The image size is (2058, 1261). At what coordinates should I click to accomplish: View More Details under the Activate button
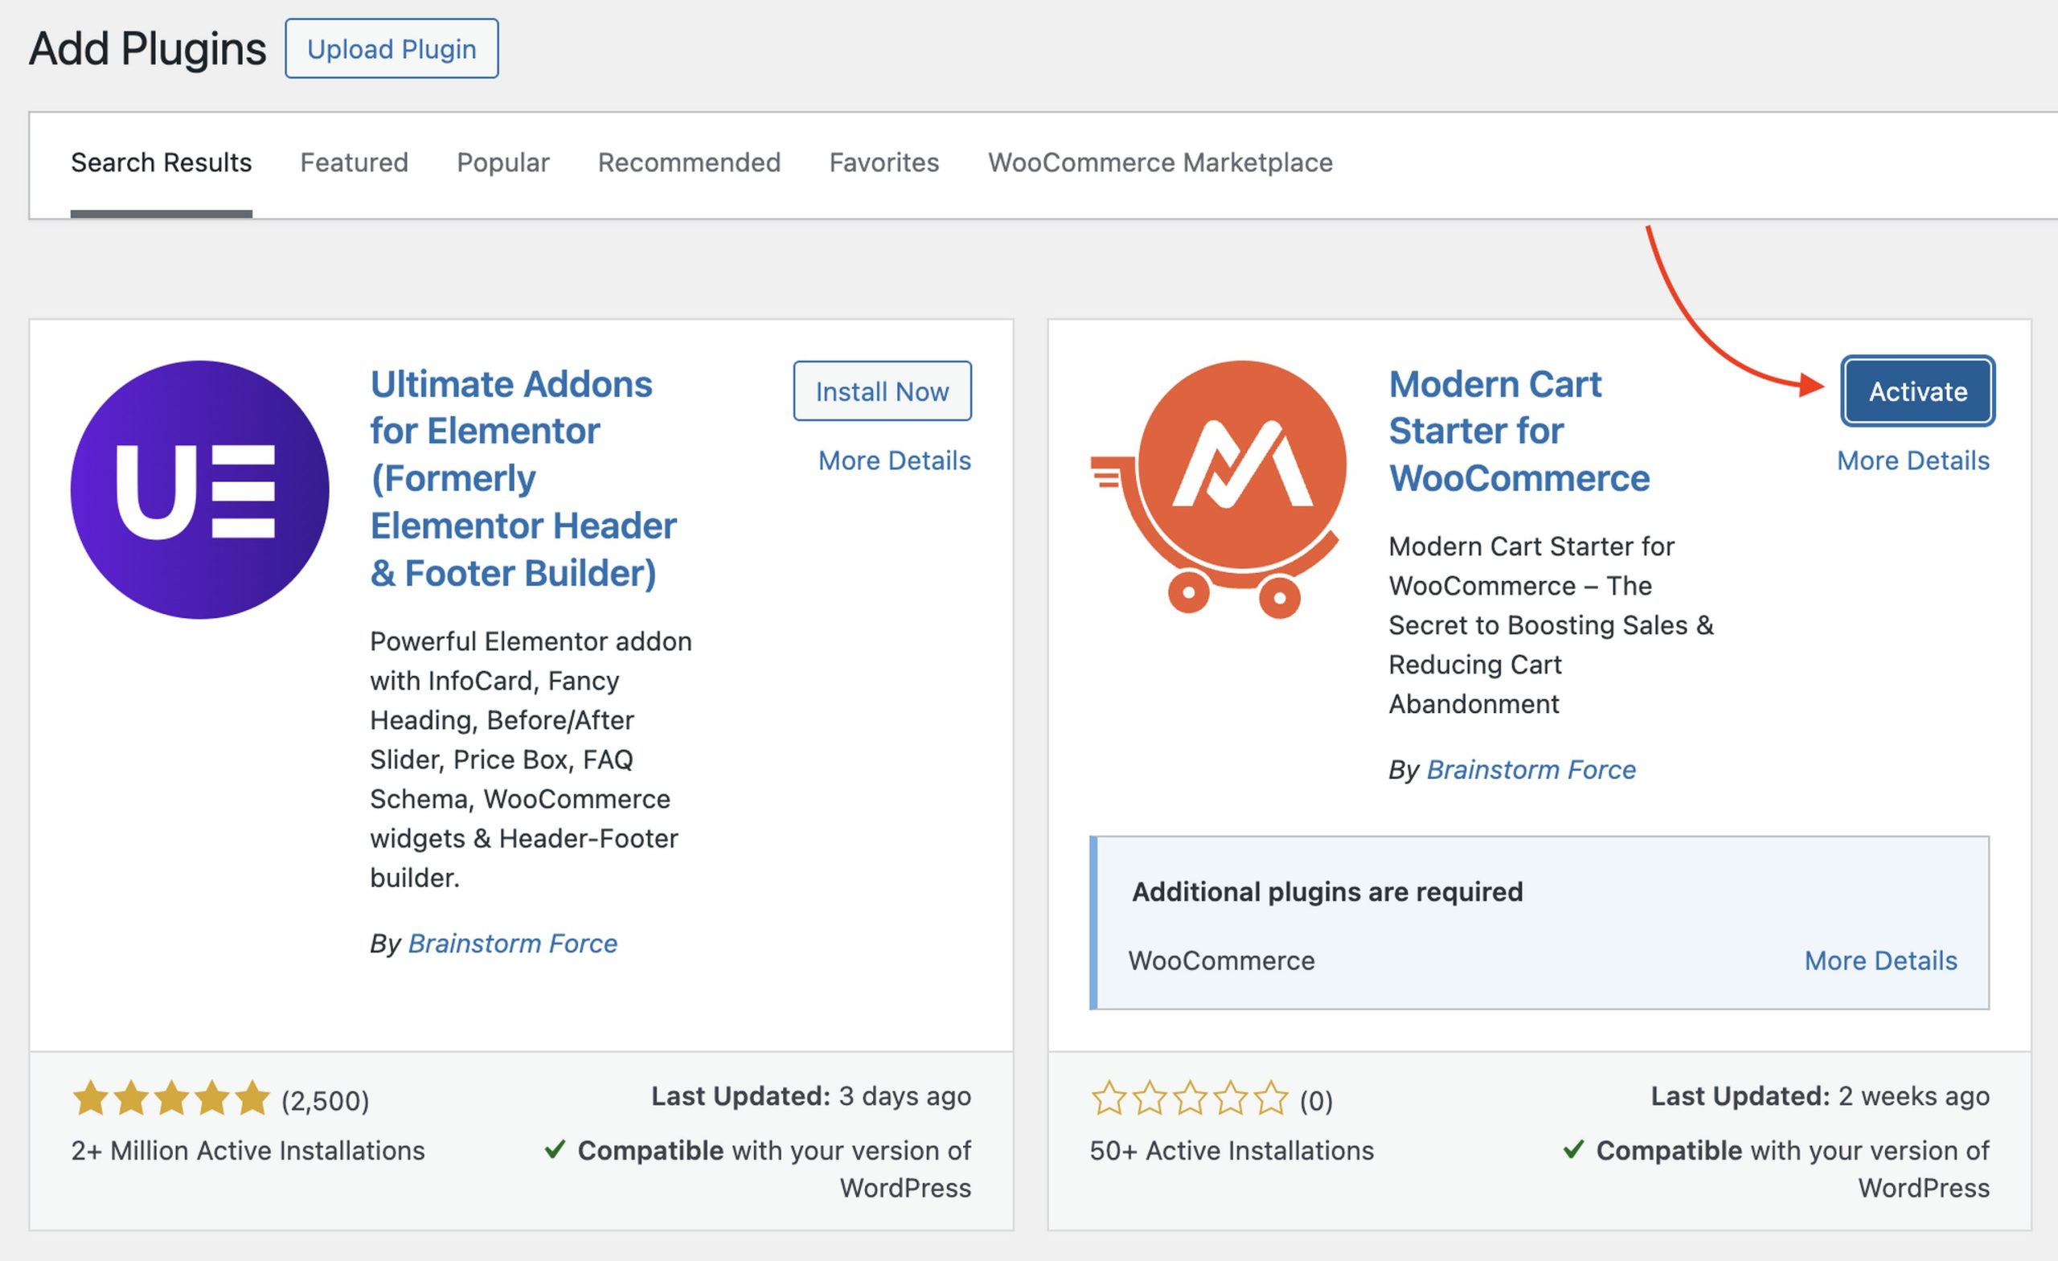coord(1912,461)
